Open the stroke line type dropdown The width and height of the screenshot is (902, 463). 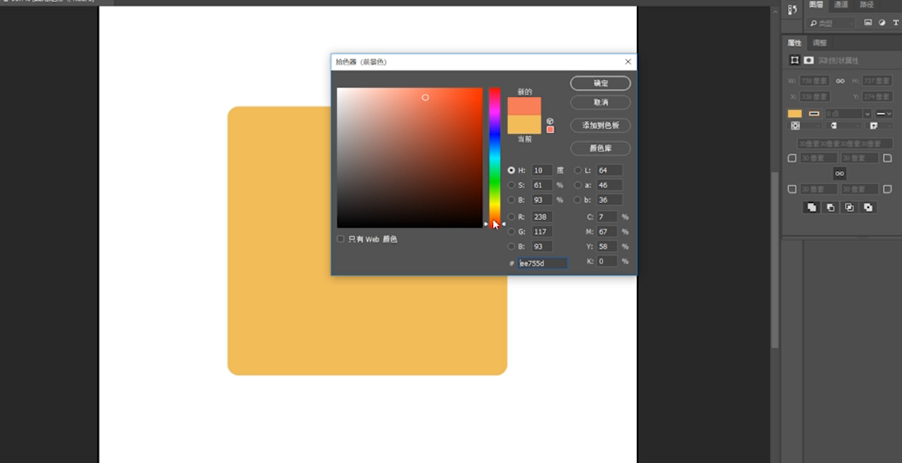884,113
